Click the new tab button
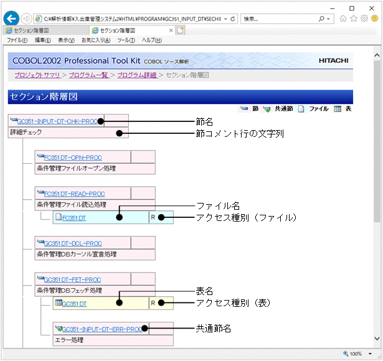 pos(181,30)
